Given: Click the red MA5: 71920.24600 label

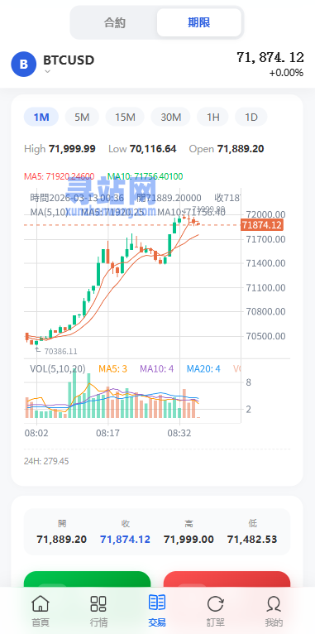Looking at the screenshot, I should pyautogui.click(x=60, y=176).
